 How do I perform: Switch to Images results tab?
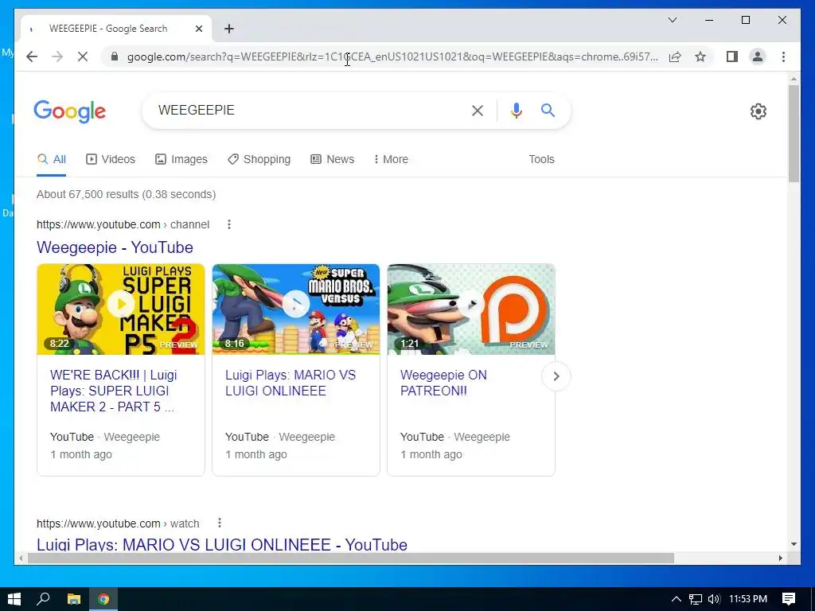point(181,159)
